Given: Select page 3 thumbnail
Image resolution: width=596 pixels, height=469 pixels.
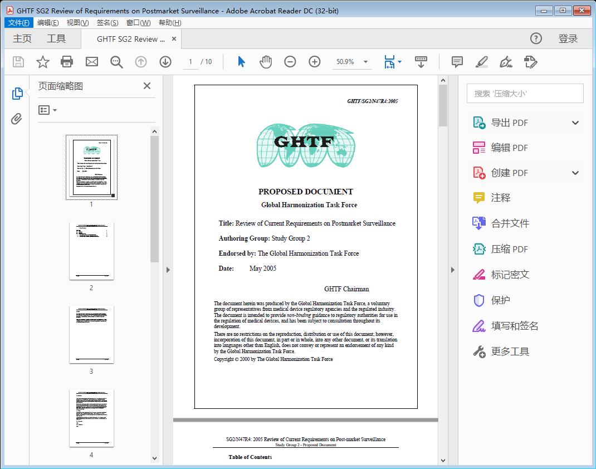Looking at the screenshot, I should coord(91,334).
